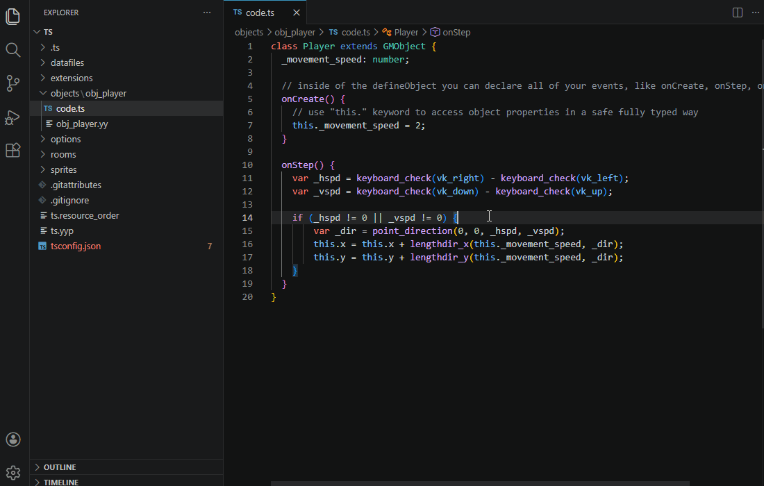Open the .gitattributes file
Image resolution: width=764 pixels, height=486 pixels.
[126, 185]
